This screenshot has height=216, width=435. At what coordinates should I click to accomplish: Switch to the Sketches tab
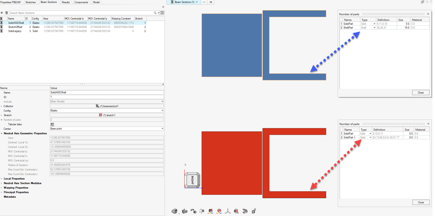point(31,2)
